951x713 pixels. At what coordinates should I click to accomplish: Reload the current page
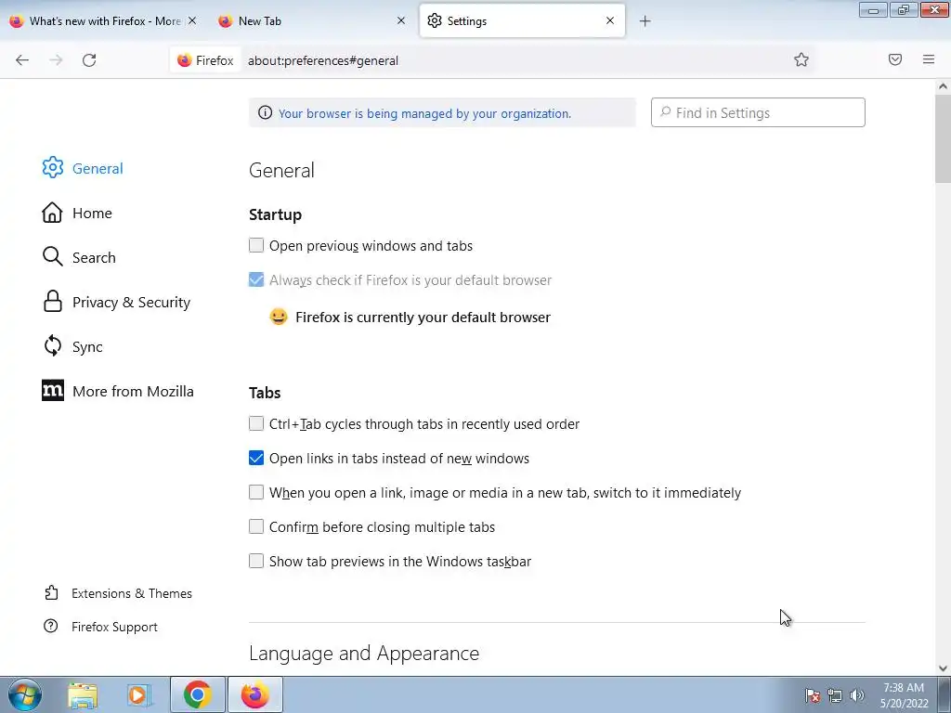tap(89, 60)
